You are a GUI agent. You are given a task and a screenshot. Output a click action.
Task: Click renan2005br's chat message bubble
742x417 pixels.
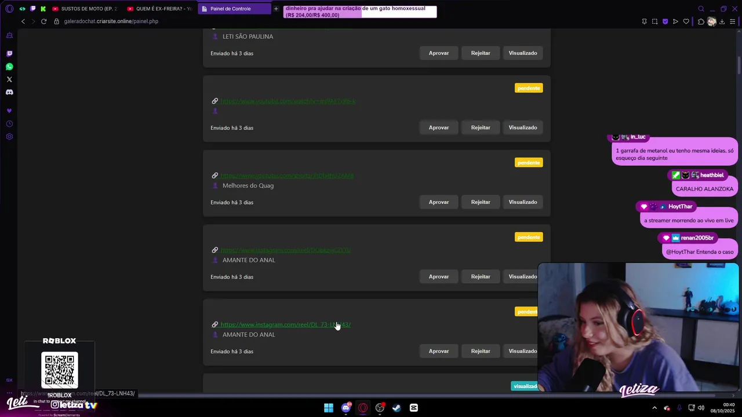[x=700, y=252]
